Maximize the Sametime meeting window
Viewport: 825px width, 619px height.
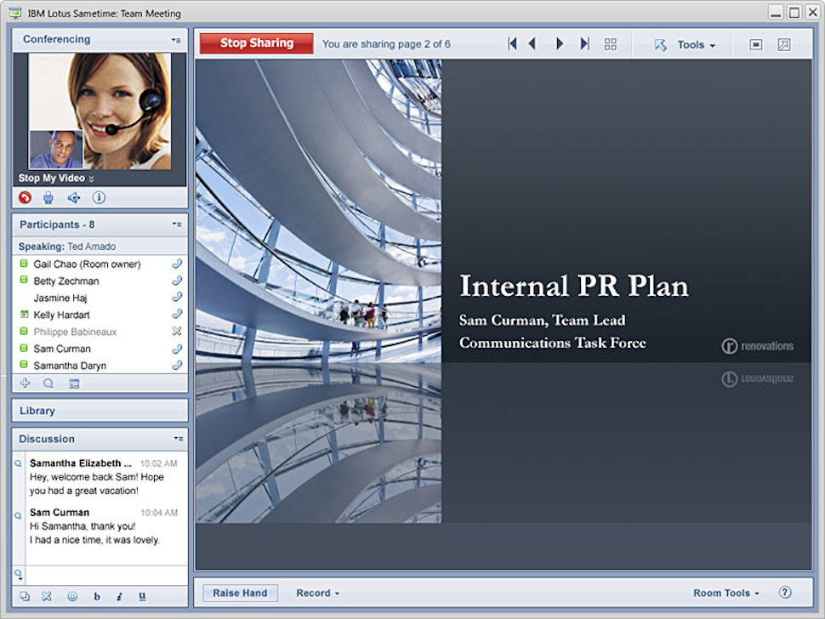(794, 13)
